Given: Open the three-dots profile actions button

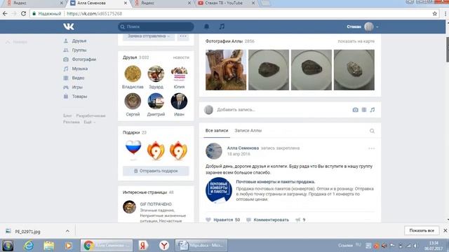Looking at the screenshot, I should [x=183, y=36].
